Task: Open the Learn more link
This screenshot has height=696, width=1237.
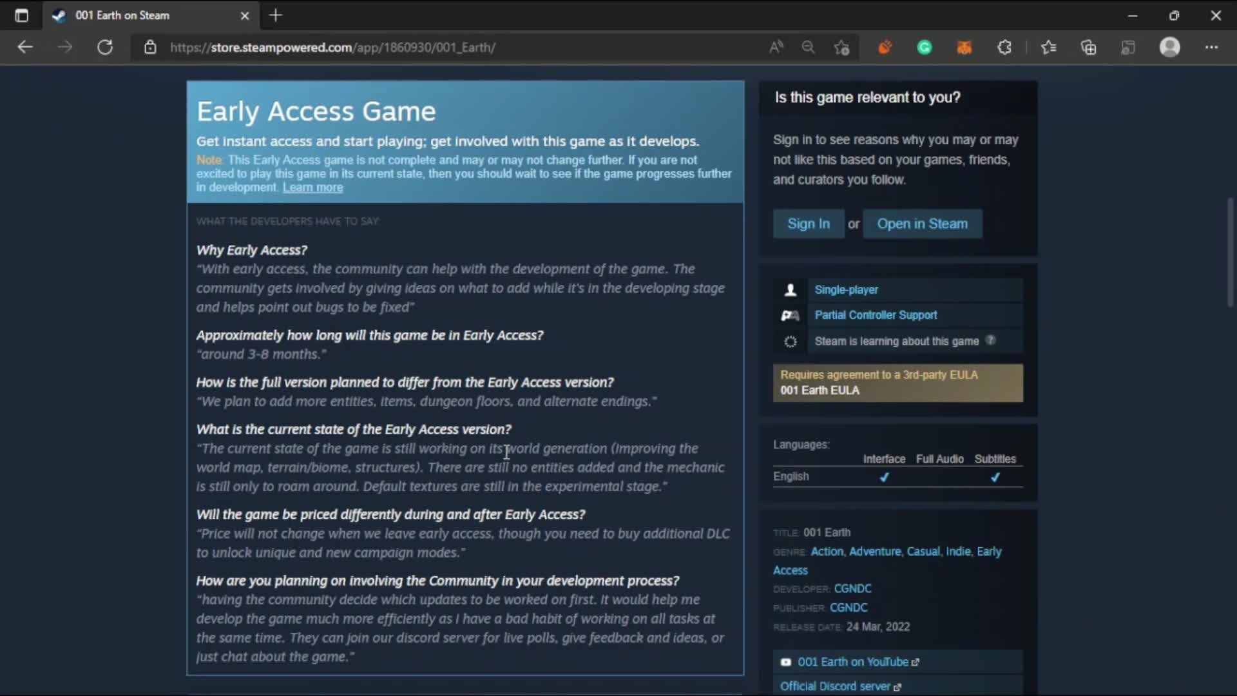Action: click(x=312, y=188)
